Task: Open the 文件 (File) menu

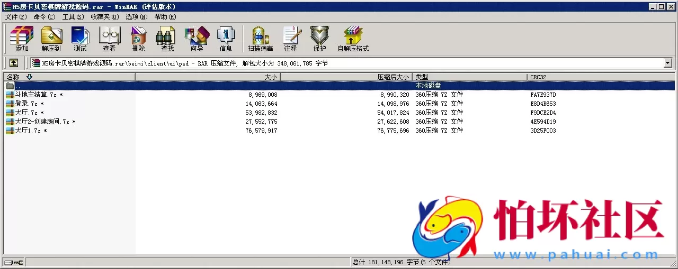Action: [15, 17]
